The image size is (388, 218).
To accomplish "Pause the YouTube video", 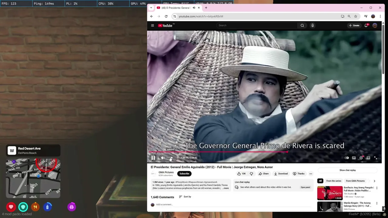I will pyautogui.click(x=153, y=158).
